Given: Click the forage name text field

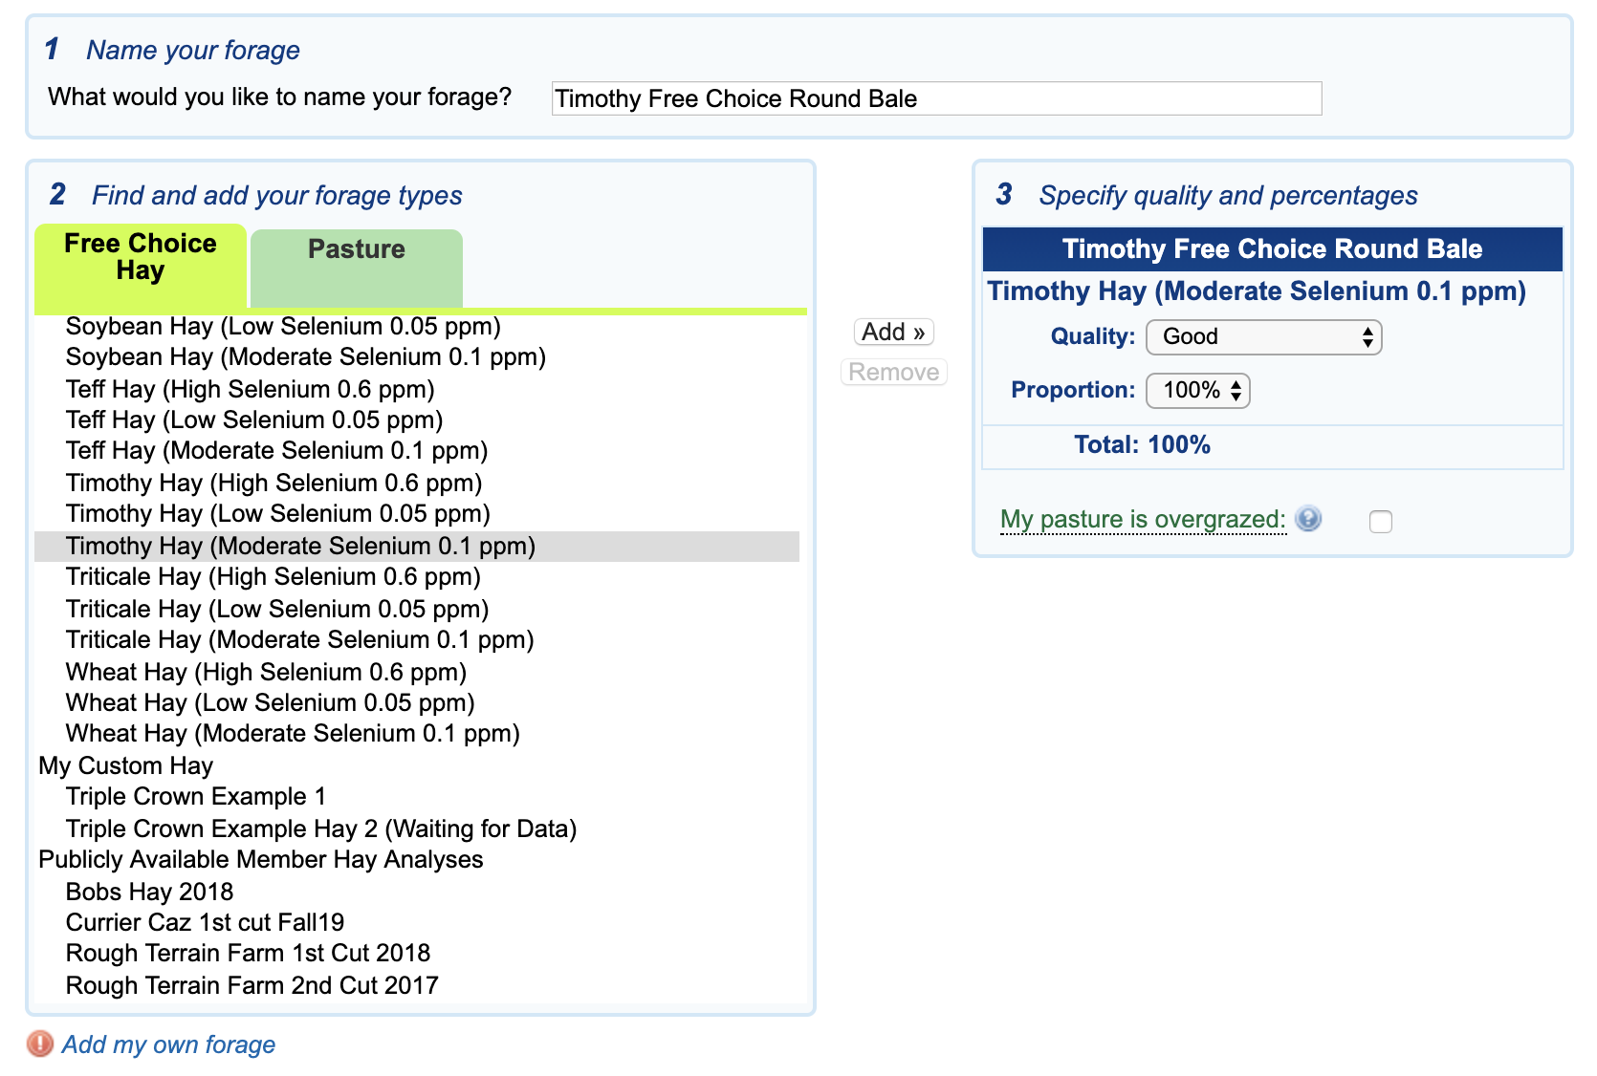Looking at the screenshot, I should [x=935, y=98].
